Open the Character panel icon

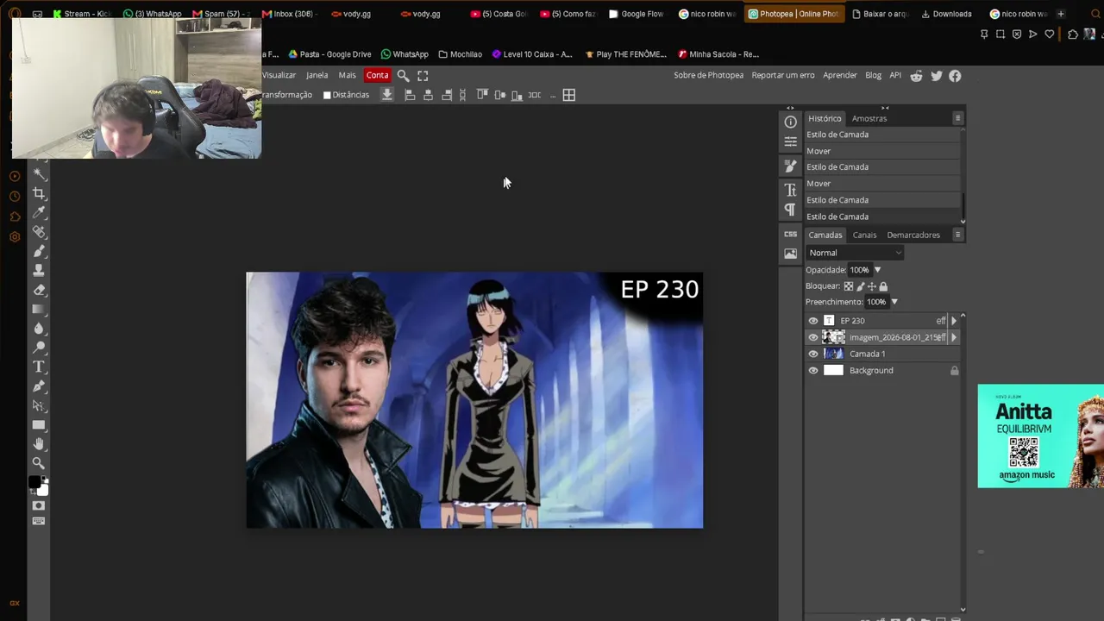(791, 190)
